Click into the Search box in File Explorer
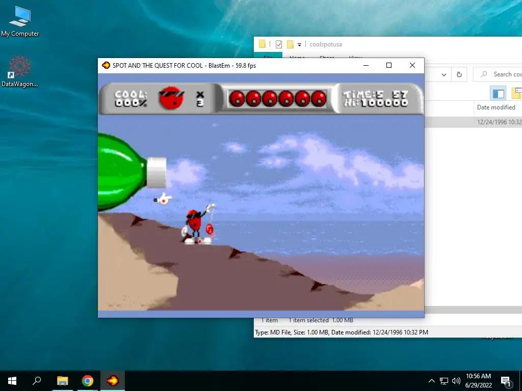 498,74
